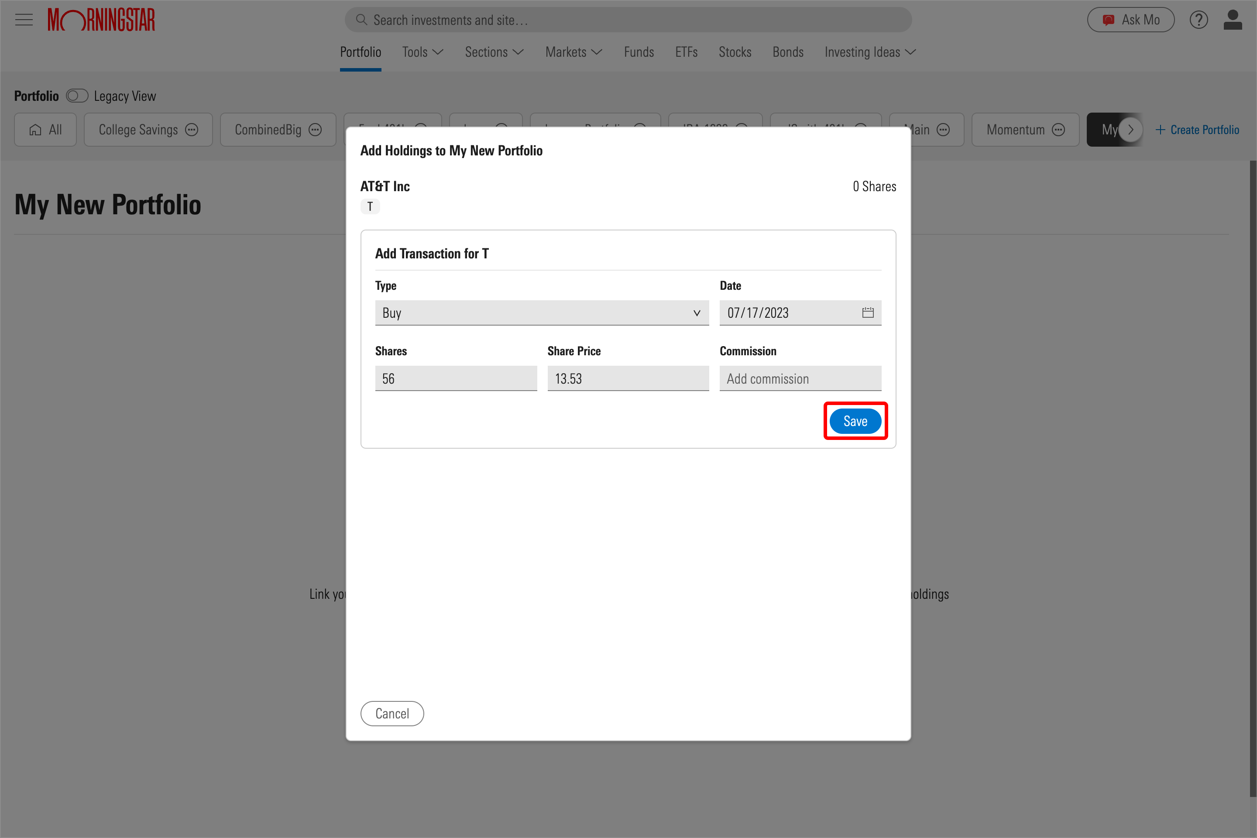Open the user account icon
This screenshot has width=1257, height=838.
[x=1233, y=20]
